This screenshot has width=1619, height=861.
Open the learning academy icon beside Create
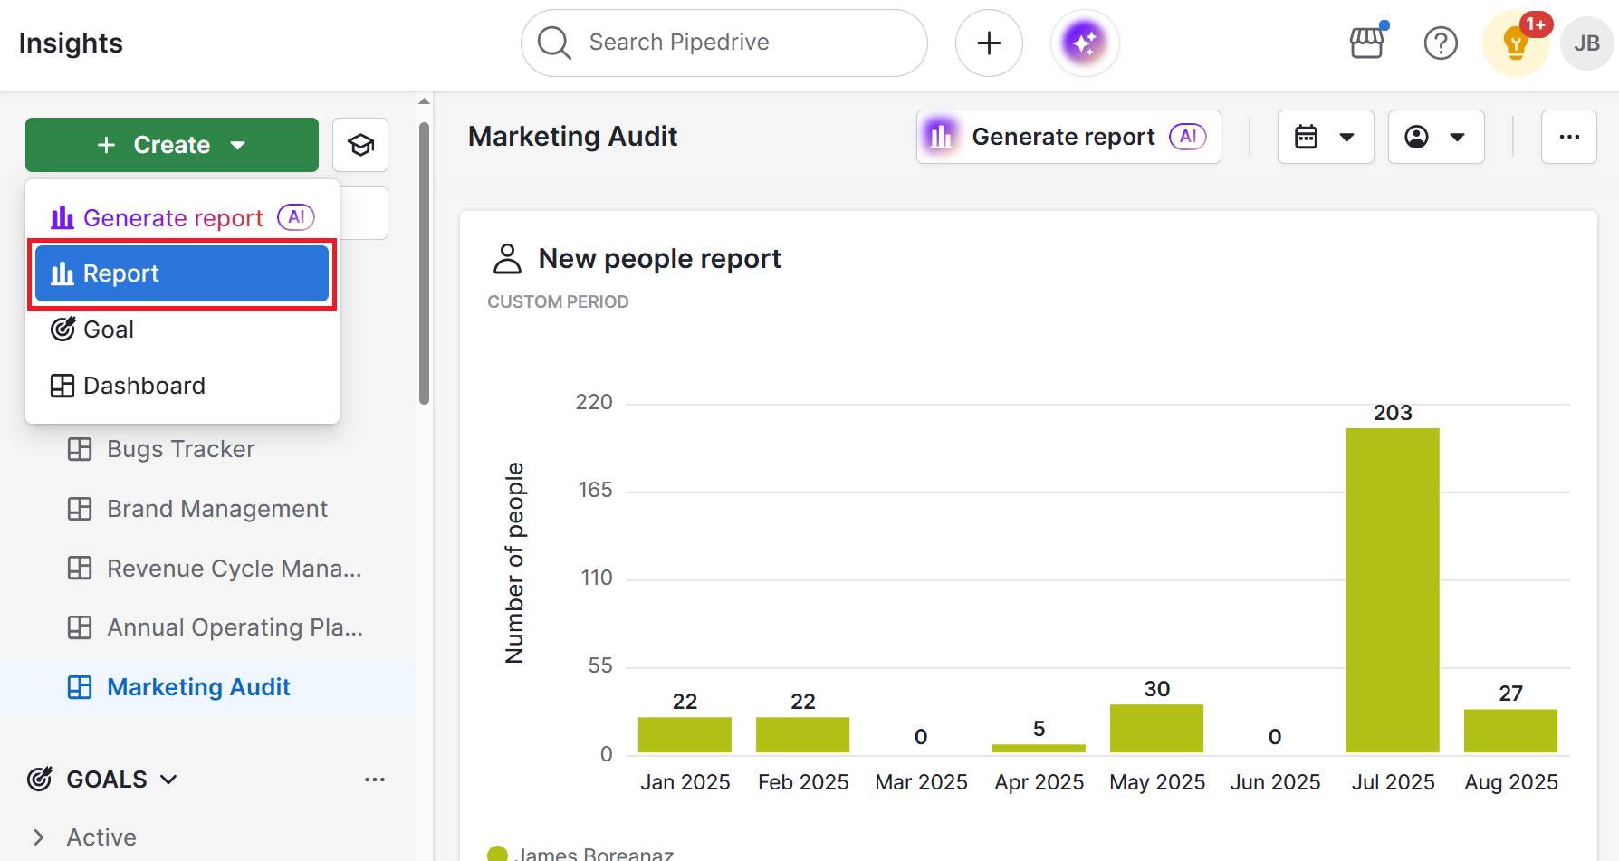click(359, 144)
